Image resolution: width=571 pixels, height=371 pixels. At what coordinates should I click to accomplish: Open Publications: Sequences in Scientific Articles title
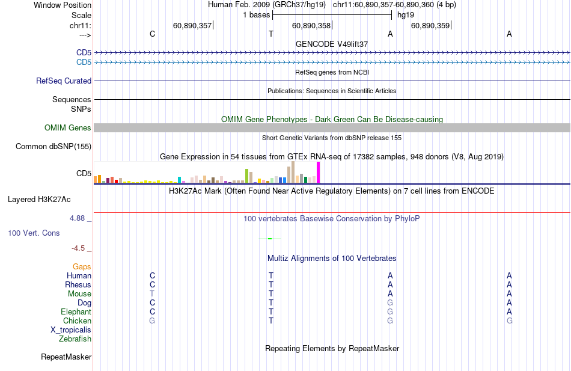click(x=332, y=91)
